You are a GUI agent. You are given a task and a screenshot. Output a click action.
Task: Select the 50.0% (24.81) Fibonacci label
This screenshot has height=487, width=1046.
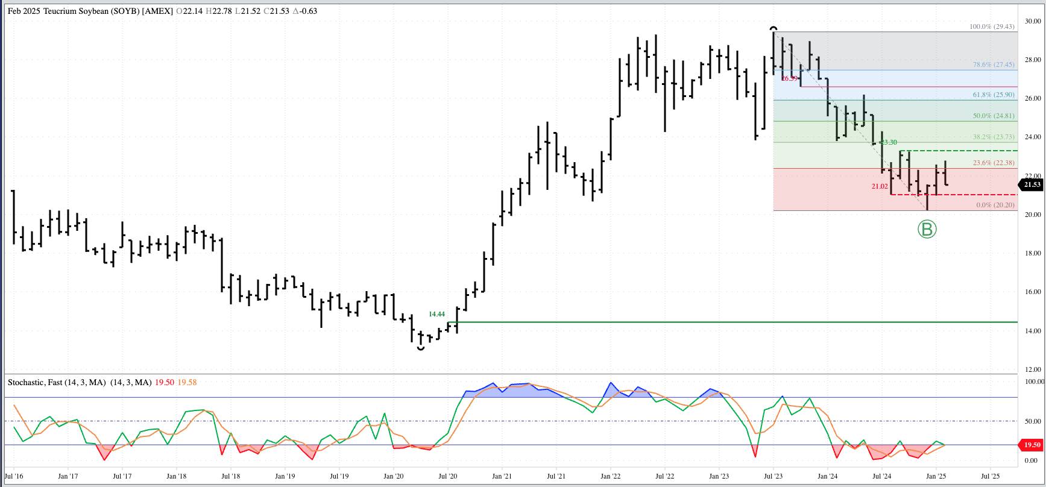993,116
